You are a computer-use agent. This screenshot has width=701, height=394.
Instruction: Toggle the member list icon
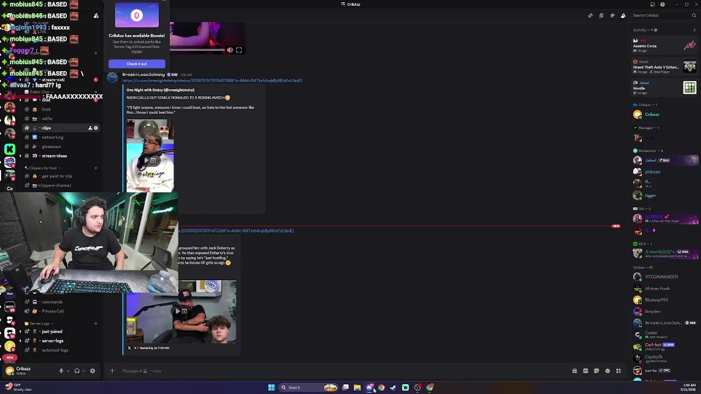coord(623,15)
